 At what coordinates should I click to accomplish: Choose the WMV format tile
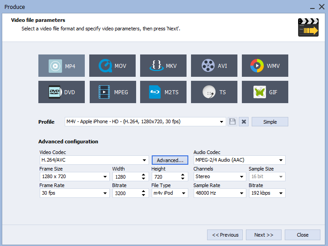tap(265, 66)
